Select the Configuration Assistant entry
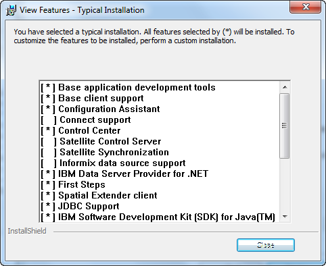Screen dimensions: 326x266 click(100, 109)
